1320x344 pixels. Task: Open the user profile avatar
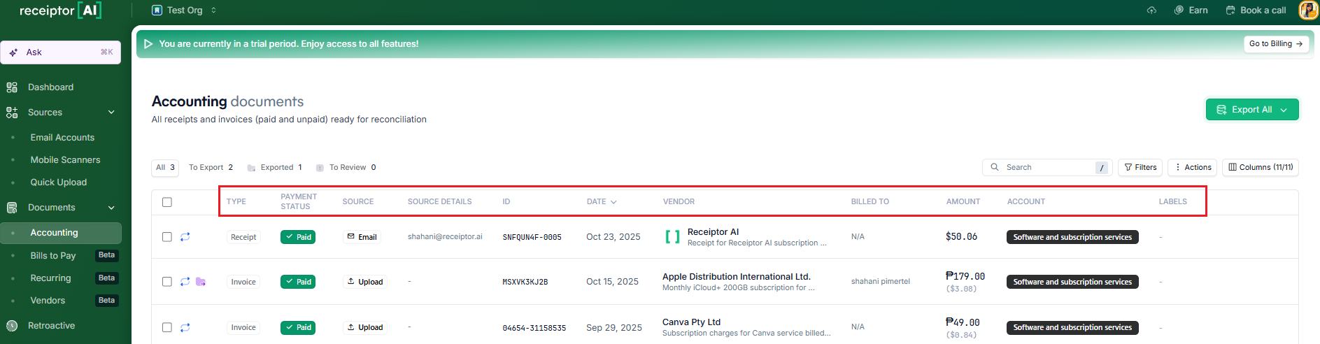pos(1308,10)
